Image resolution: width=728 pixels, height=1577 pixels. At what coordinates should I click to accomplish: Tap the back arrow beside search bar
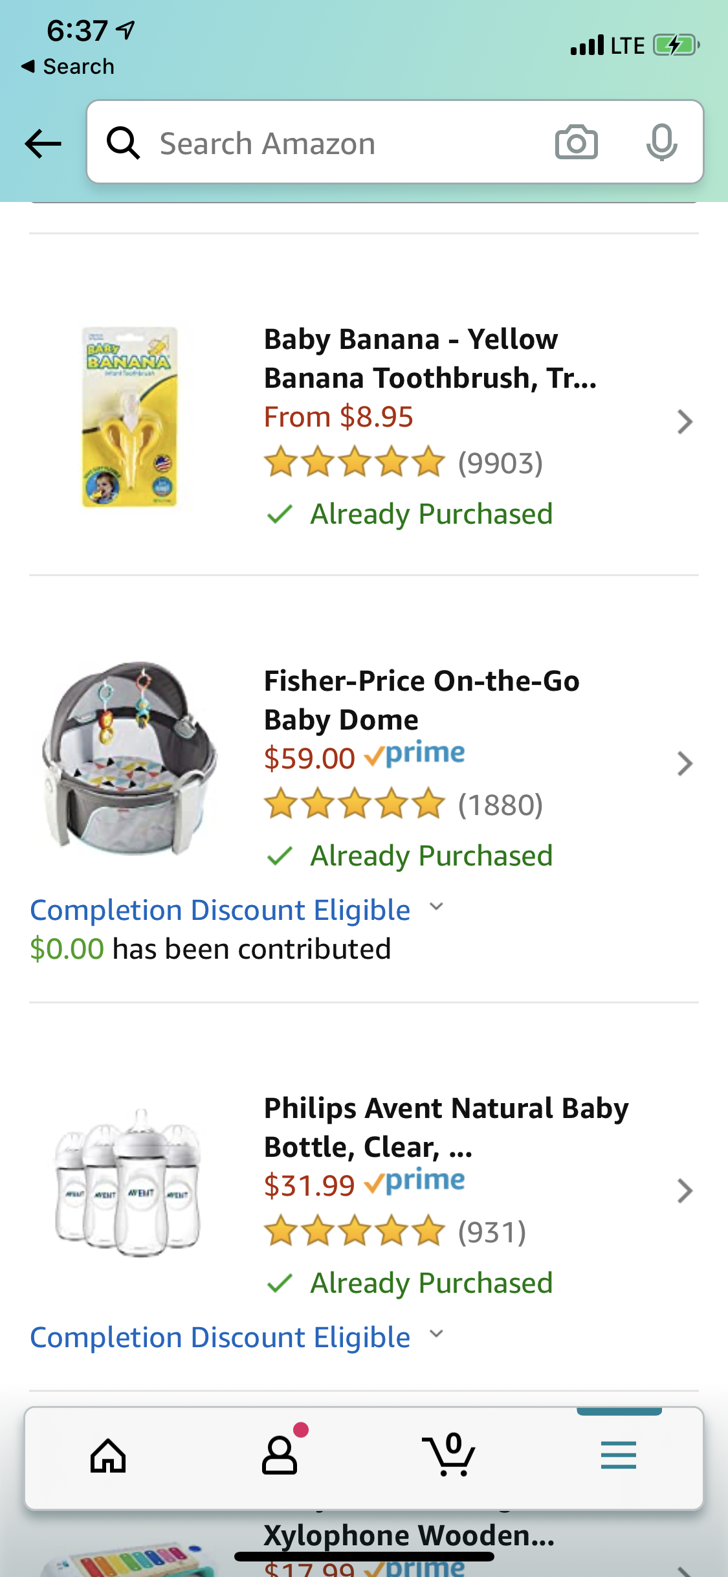pos(43,143)
